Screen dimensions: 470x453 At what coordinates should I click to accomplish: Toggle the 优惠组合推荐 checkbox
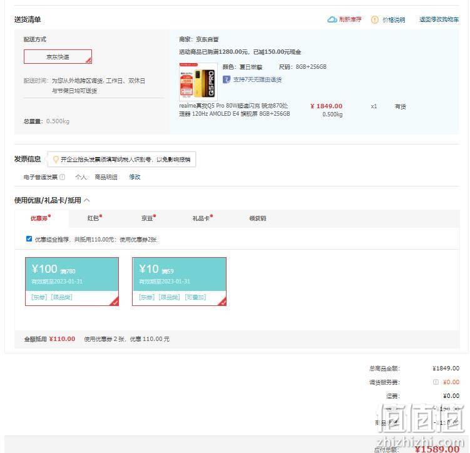29,239
